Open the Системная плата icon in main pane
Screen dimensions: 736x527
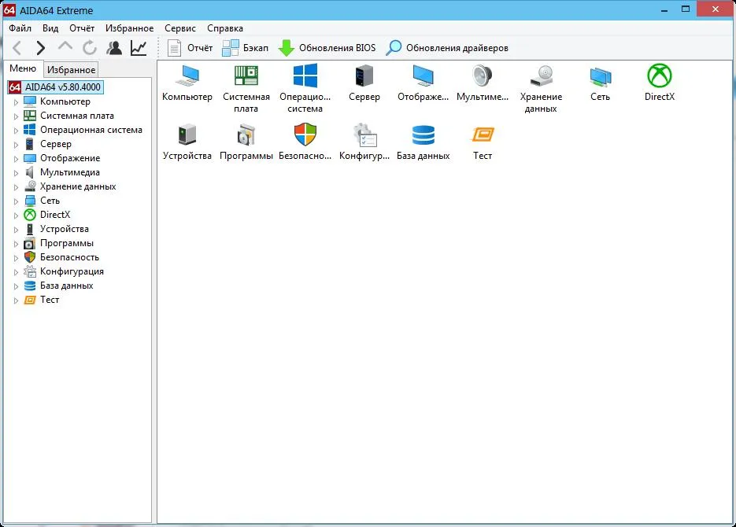click(x=246, y=76)
